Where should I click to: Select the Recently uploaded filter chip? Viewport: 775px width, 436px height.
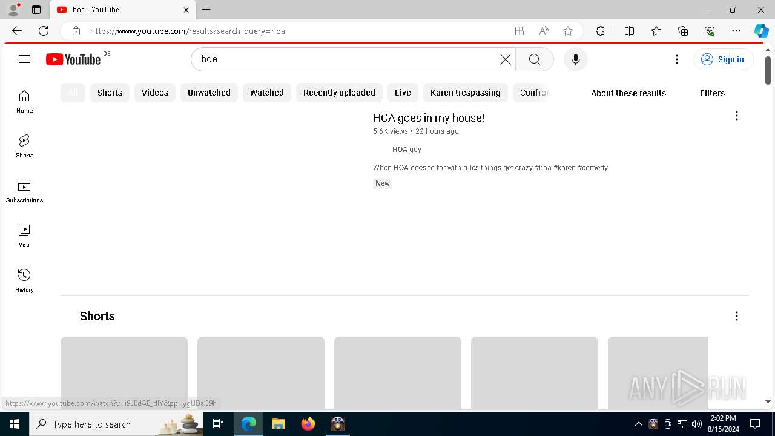coord(339,93)
